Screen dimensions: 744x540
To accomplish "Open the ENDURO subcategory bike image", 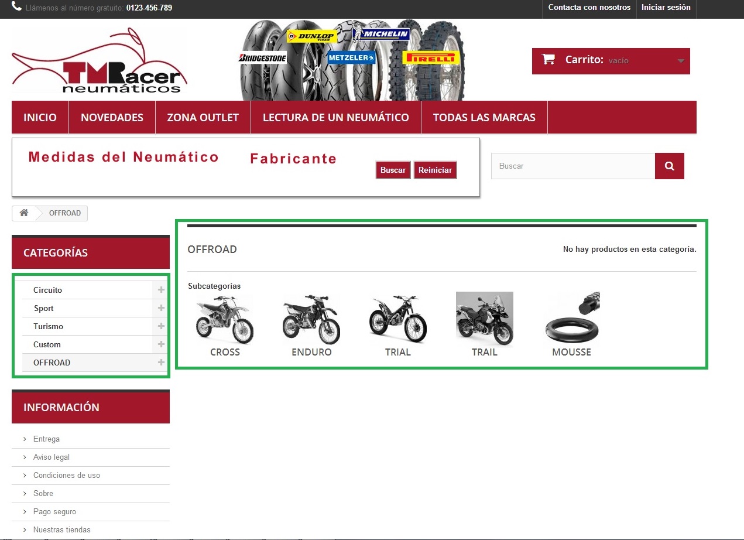I will [x=311, y=319].
